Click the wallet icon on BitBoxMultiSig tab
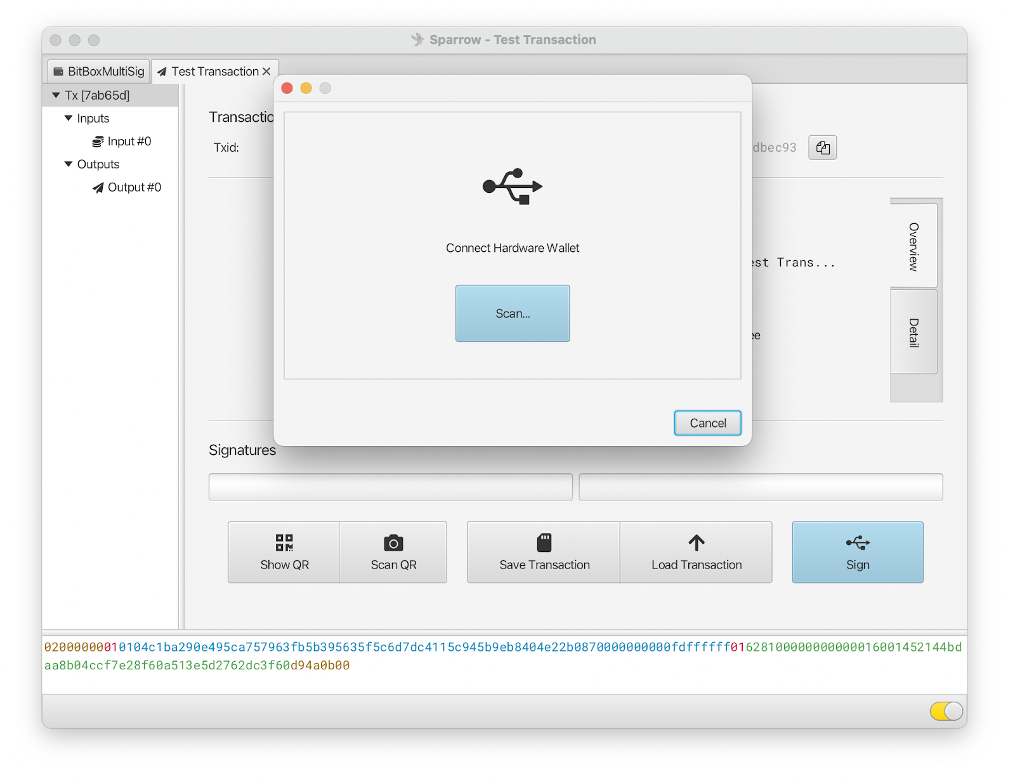This screenshot has height=781, width=1015. click(x=58, y=72)
